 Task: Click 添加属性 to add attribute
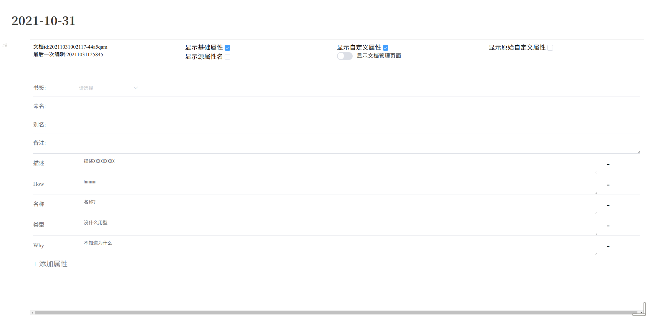click(x=51, y=264)
